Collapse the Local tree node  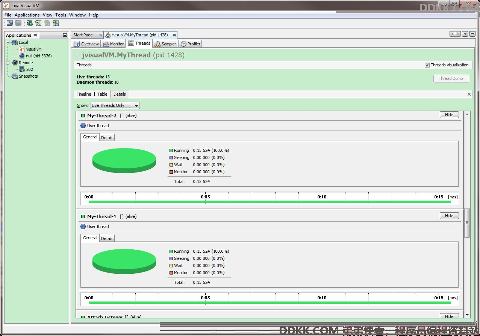click(8, 42)
